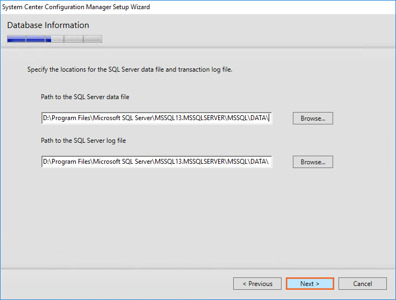
Task: Focus the SQL Server data file path field
Action: point(156,118)
